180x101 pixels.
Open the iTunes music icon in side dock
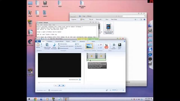[150, 54]
